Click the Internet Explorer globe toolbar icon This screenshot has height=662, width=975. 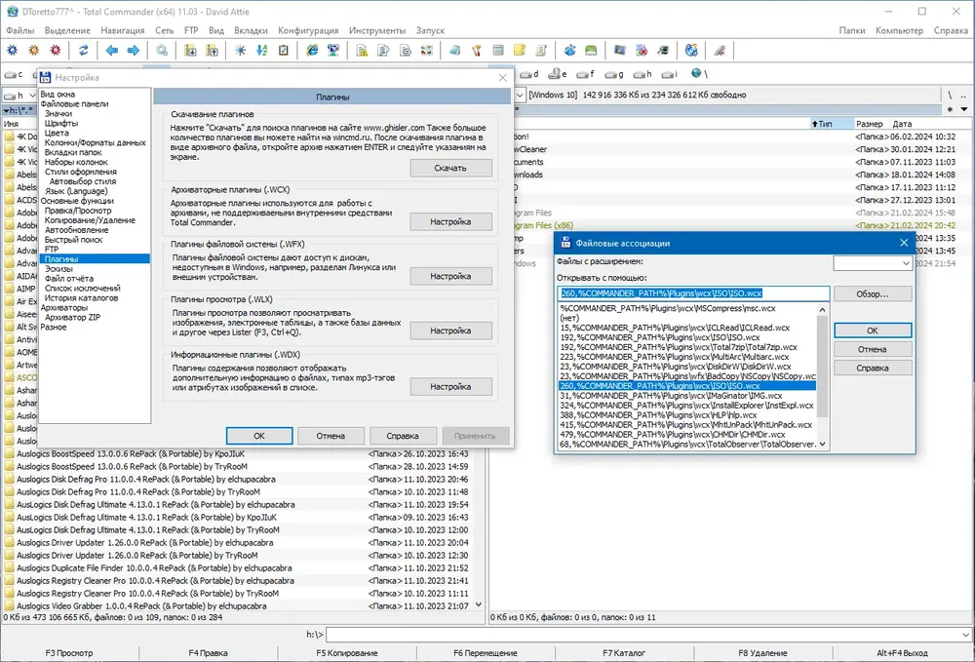pos(312,51)
